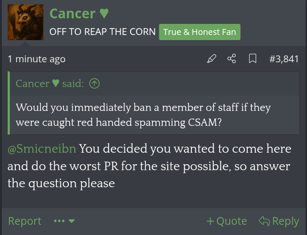The width and height of the screenshot is (307, 235).
Task: Click the 'OFF TO REAP THE CORN' user title
Action: coord(102,32)
